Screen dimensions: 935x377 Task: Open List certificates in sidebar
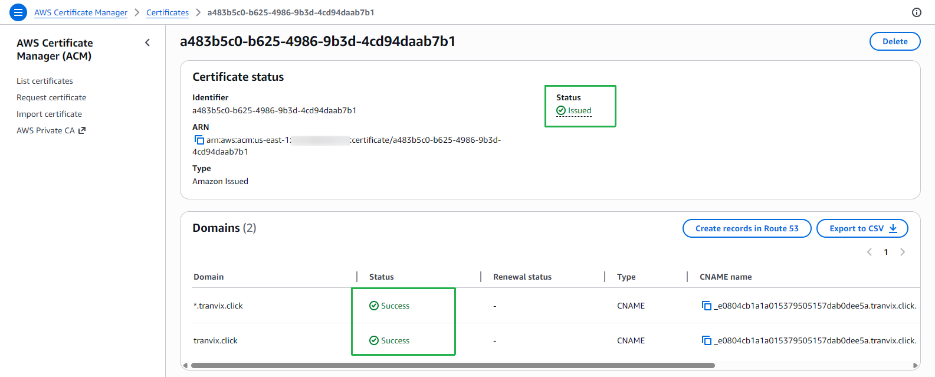pyautogui.click(x=45, y=81)
